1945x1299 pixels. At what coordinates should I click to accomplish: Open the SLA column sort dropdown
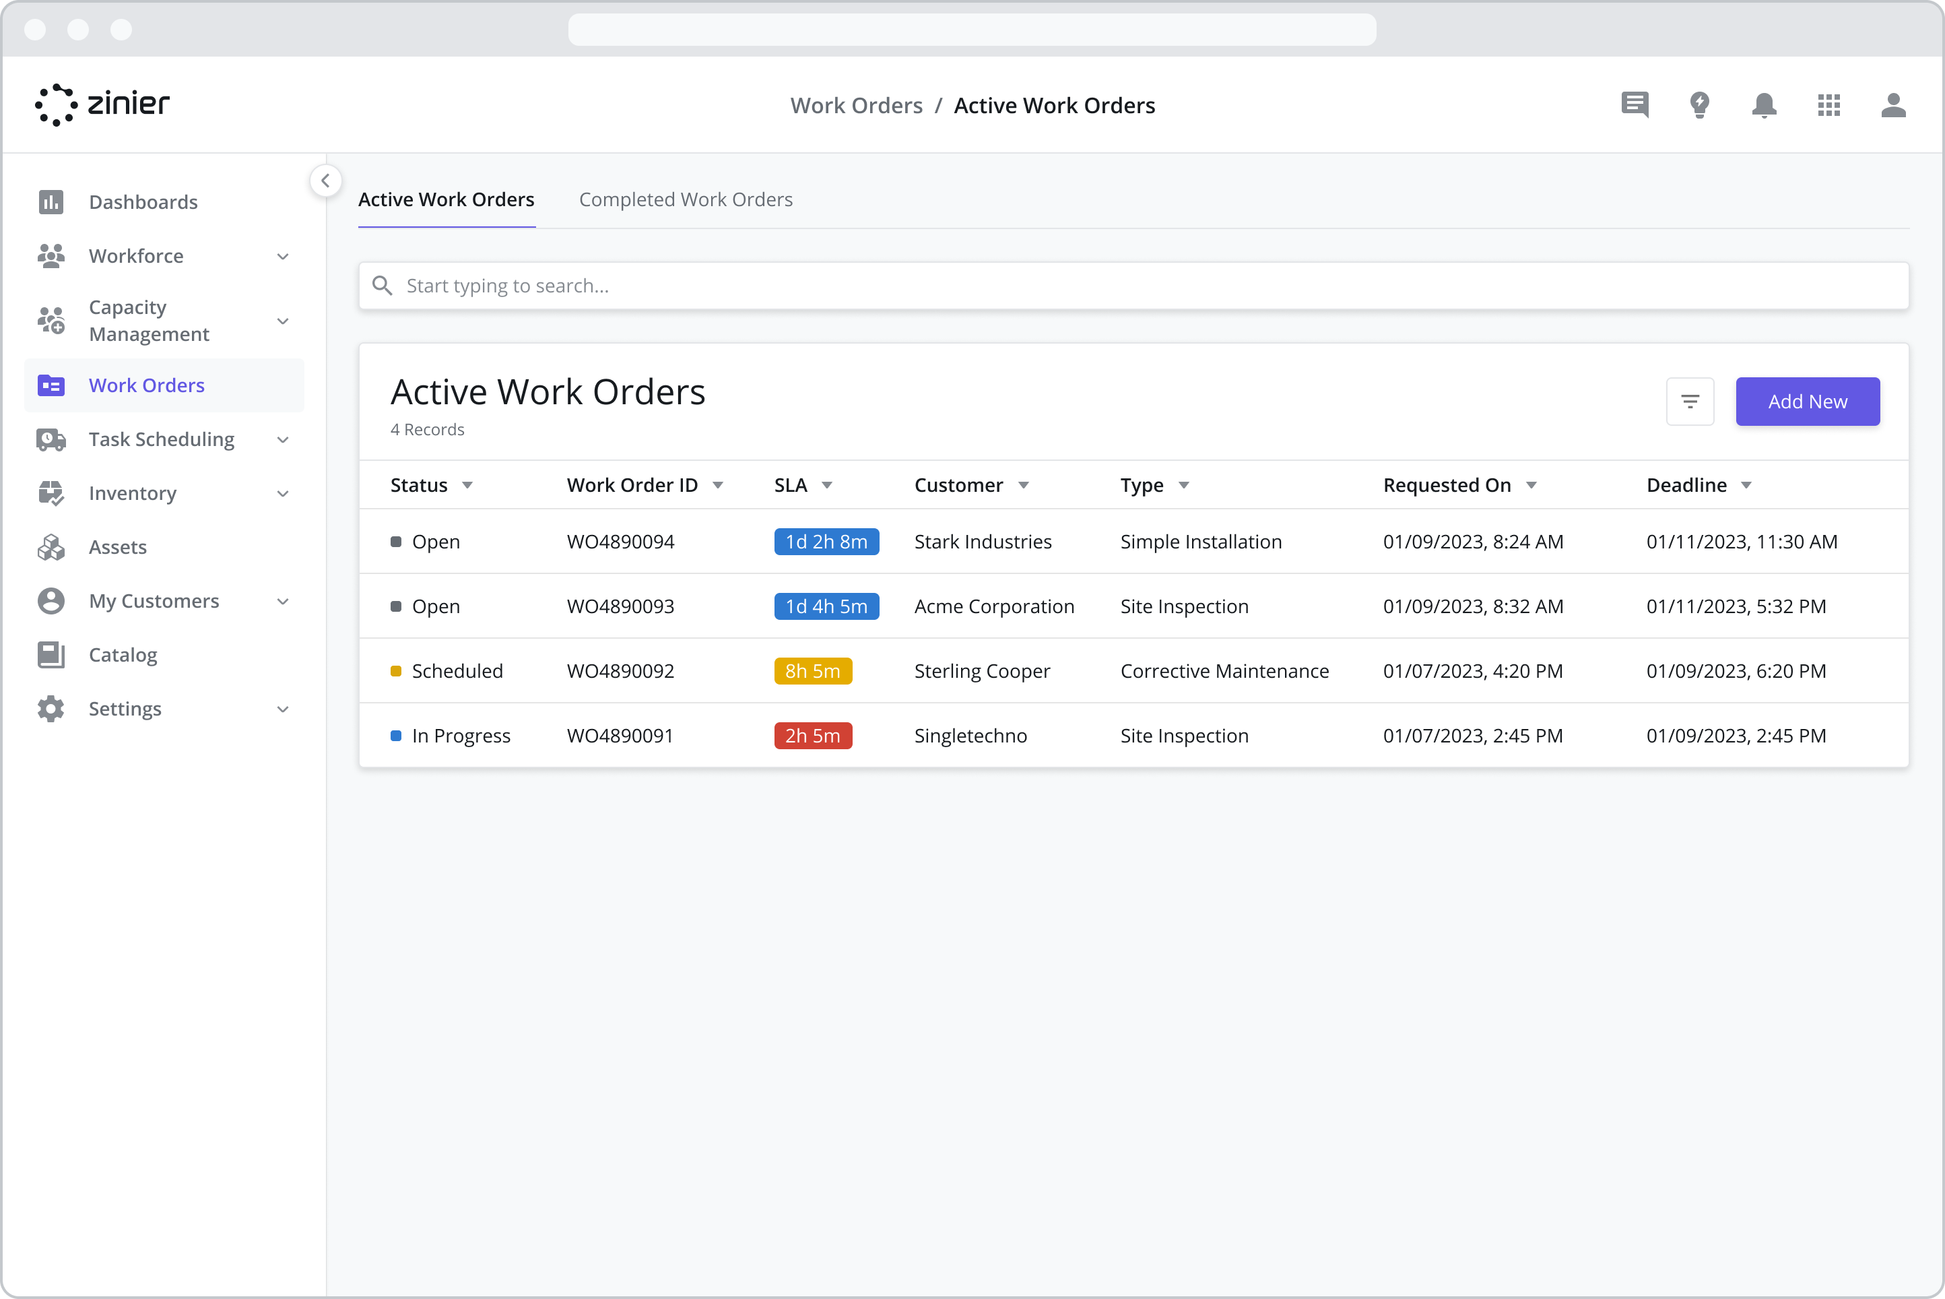(x=826, y=486)
